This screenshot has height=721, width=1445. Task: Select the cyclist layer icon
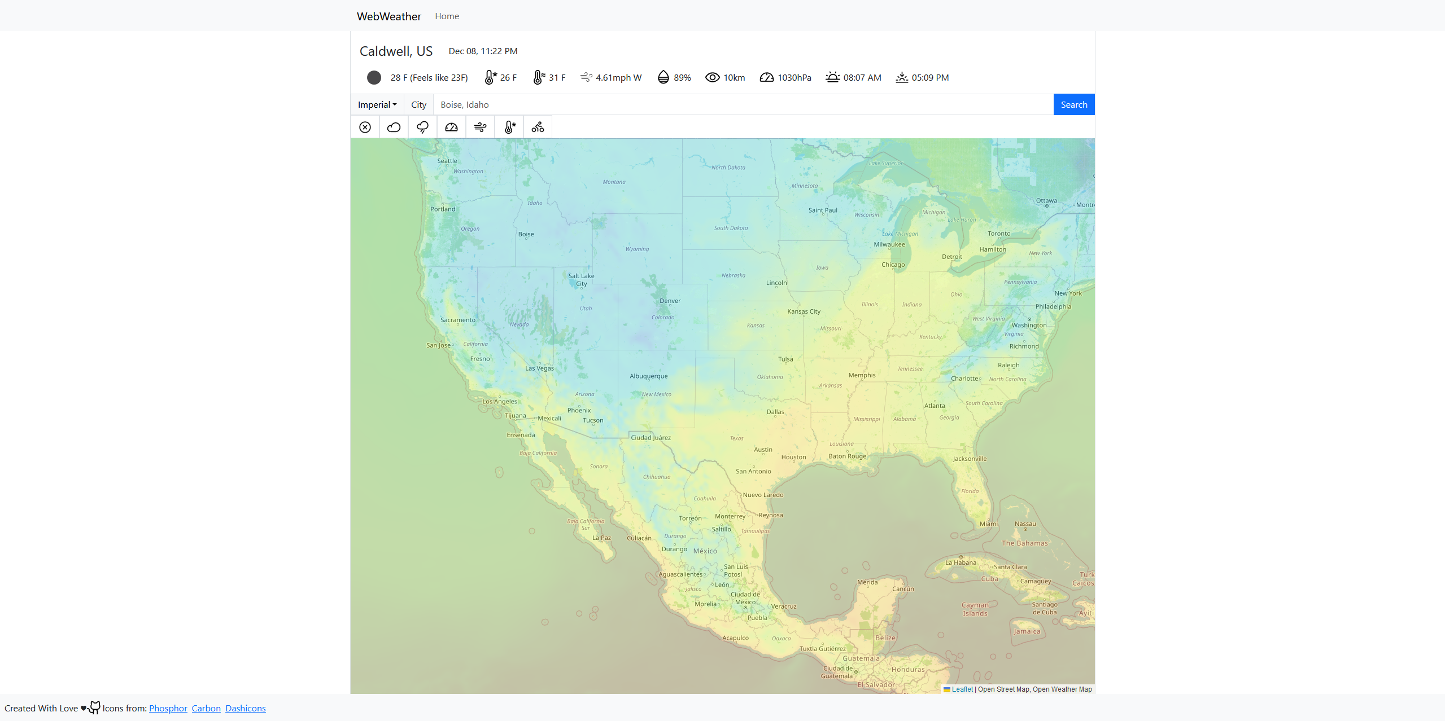tap(538, 127)
